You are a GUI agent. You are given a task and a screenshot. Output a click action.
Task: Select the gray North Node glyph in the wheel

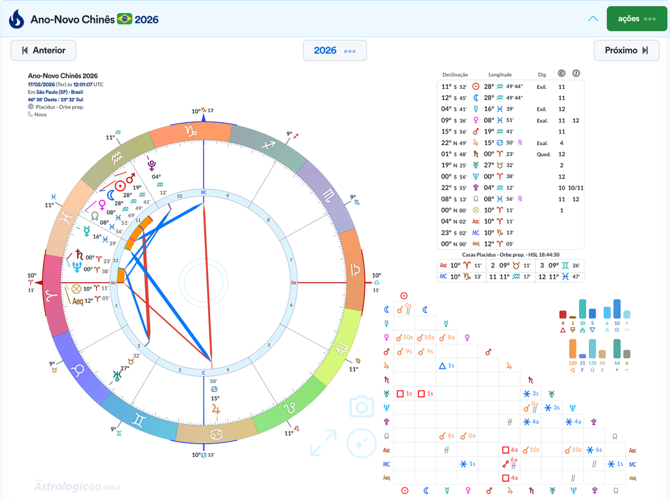(95, 216)
